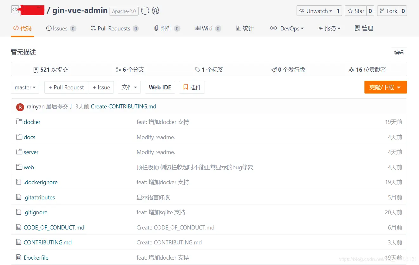Open the fork count next to Fork

tap(403, 11)
